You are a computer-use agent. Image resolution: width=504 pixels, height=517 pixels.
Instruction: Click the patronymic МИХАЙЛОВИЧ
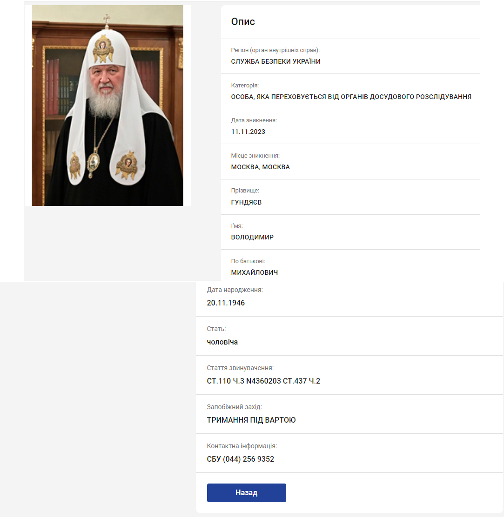255,272
